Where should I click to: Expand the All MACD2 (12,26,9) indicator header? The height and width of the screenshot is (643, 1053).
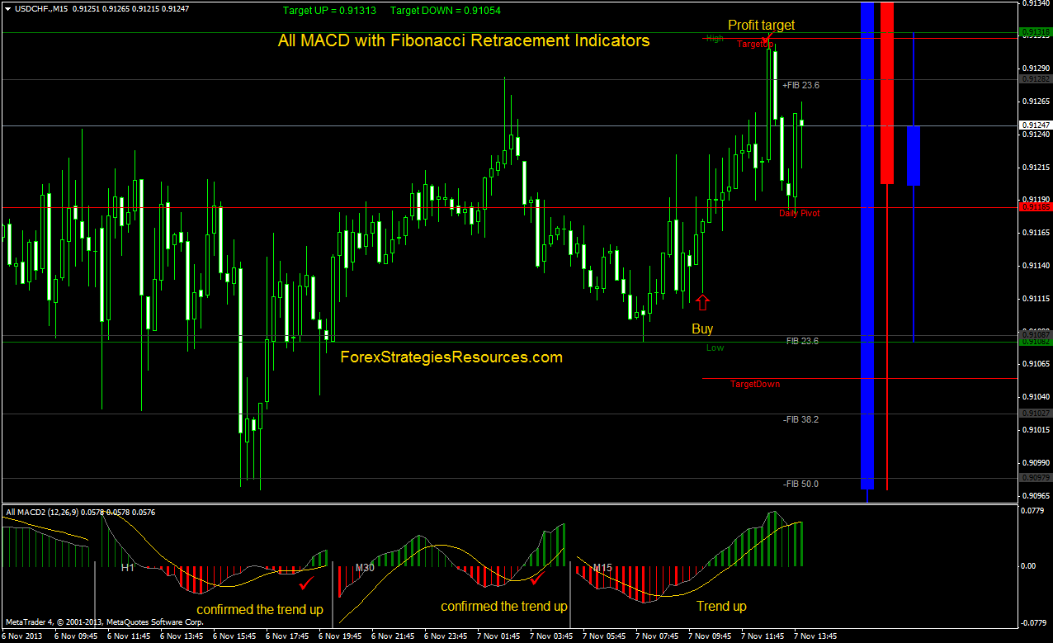50,512
